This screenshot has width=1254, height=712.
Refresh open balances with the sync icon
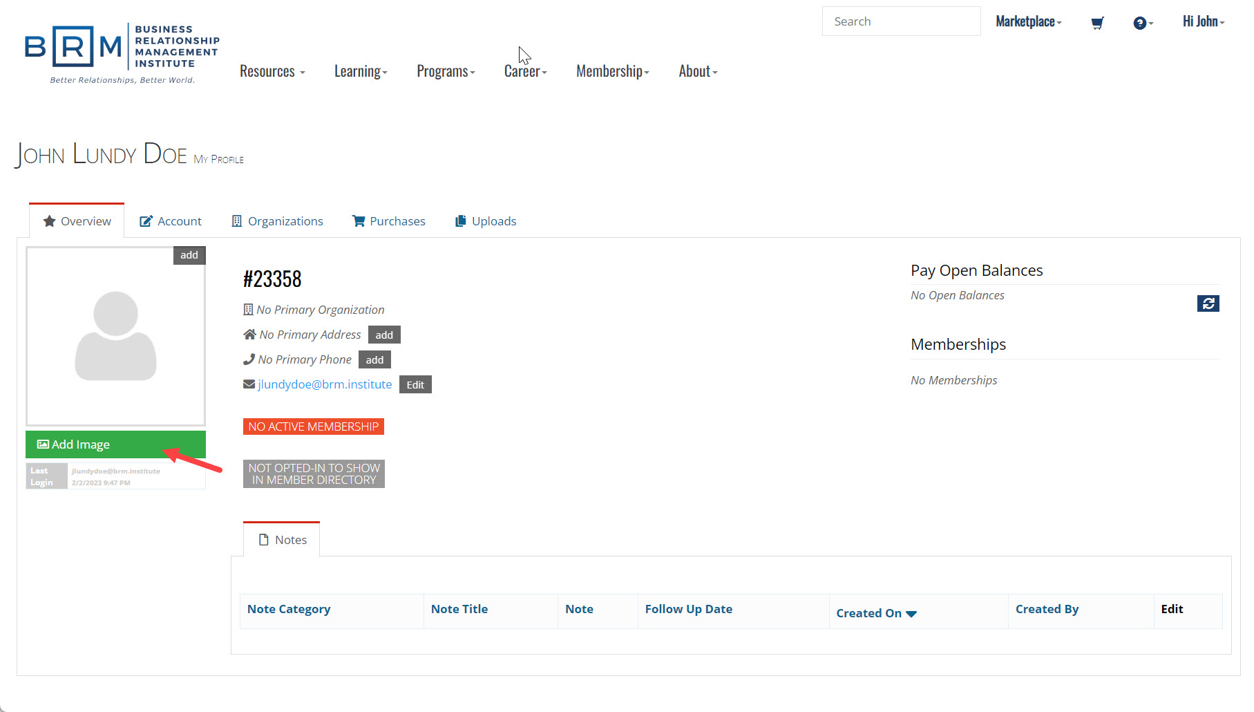tap(1208, 303)
